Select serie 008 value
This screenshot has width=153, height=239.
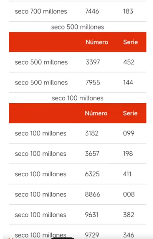tap(129, 194)
